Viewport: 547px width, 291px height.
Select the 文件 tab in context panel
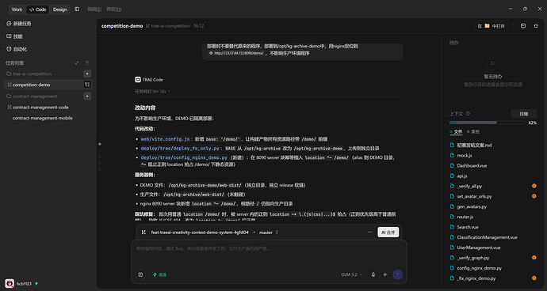click(456, 132)
